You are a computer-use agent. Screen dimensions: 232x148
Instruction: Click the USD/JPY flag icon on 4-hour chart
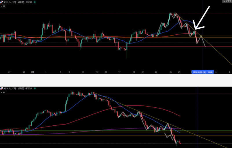(2, 2)
